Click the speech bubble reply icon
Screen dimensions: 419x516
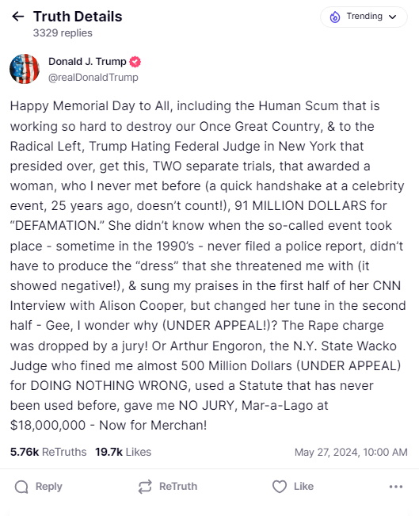coord(21,487)
